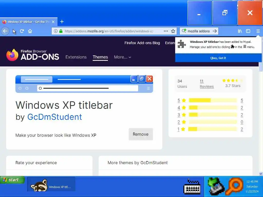Click the puzzle piece add-on icon in notification
This screenshot has width=263, height=197.
coord(182,44)
